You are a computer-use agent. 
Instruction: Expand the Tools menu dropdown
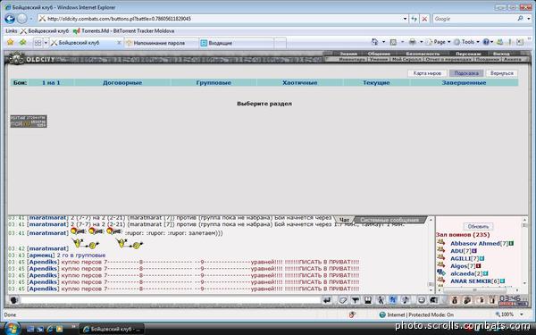point(478,42)
